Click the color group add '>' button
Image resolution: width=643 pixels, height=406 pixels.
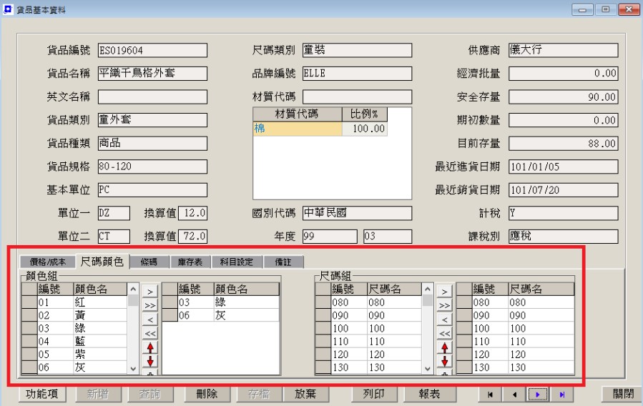coord(150,292)
